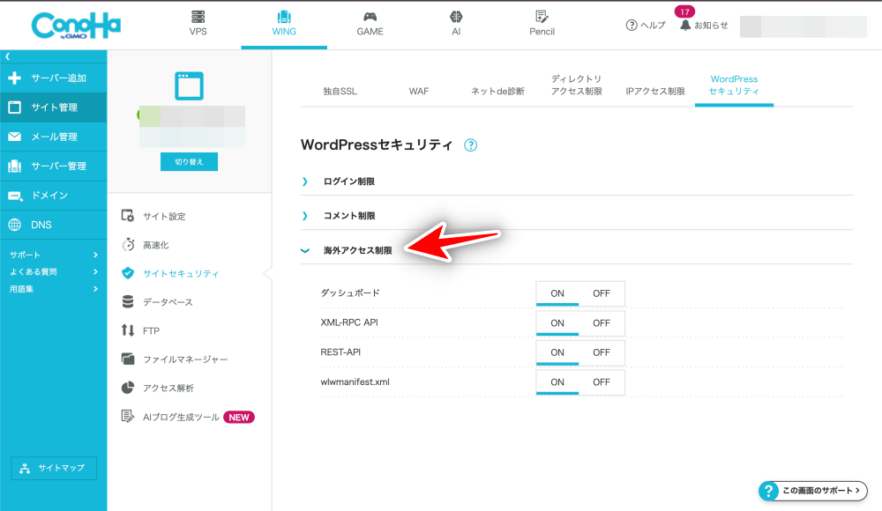Open the help question mark icon
Screen dimensions: 882x511
(632, 26)
